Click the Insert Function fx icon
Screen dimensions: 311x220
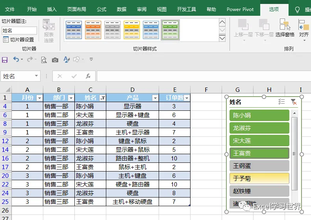pos(88,76)
